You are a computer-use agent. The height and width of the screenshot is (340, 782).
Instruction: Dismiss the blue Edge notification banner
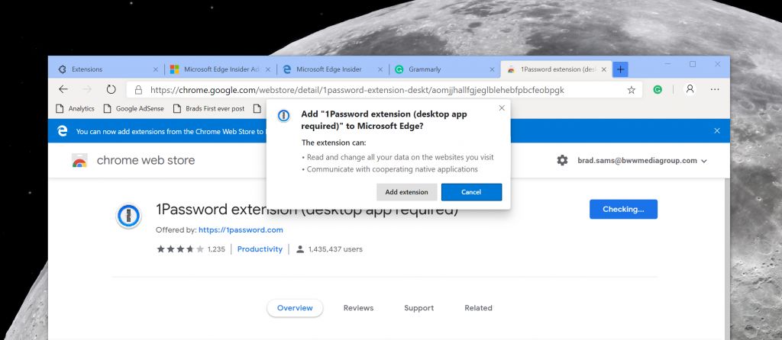tap(716, 131)
